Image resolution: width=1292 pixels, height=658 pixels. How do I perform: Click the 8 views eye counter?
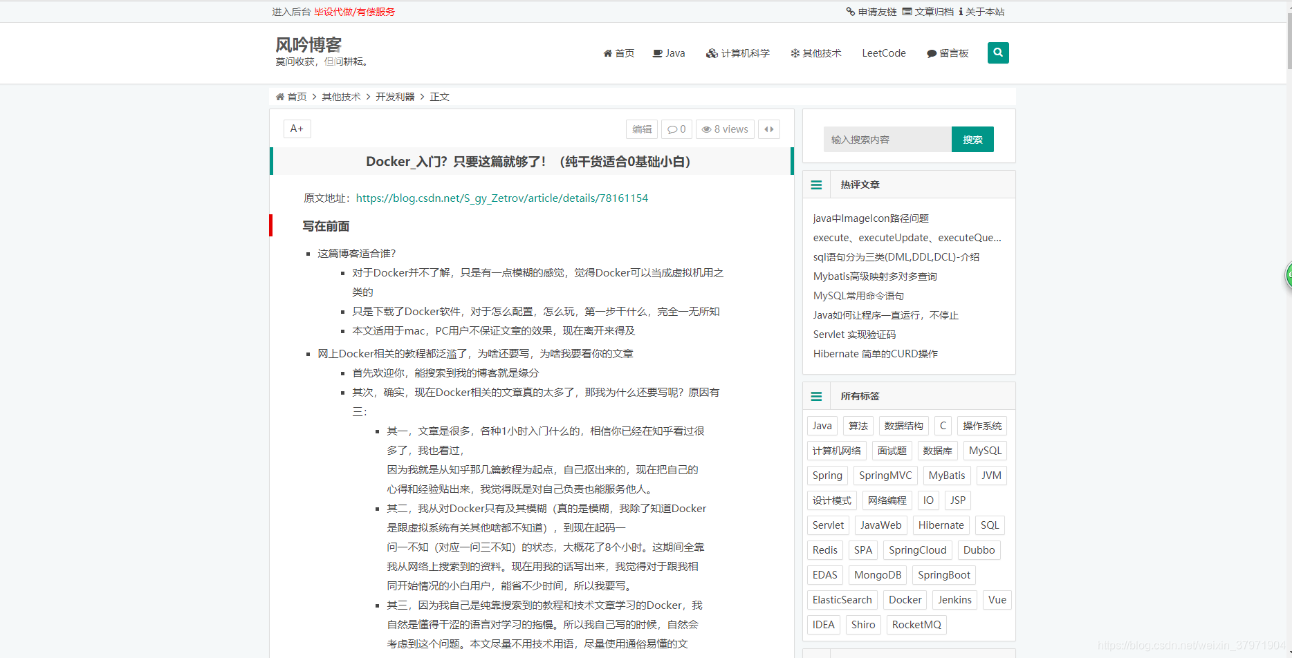click(725, 129)
